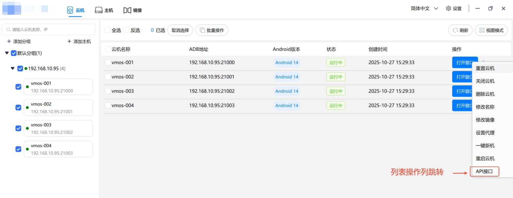The height and width of the screenshot is (198, 513).
Task: Collapse the 默认分组 group tree
Action: [x=7, y=53]
